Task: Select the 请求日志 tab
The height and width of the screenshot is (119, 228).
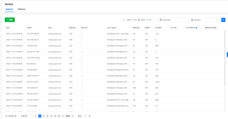Action: point(9,9)
